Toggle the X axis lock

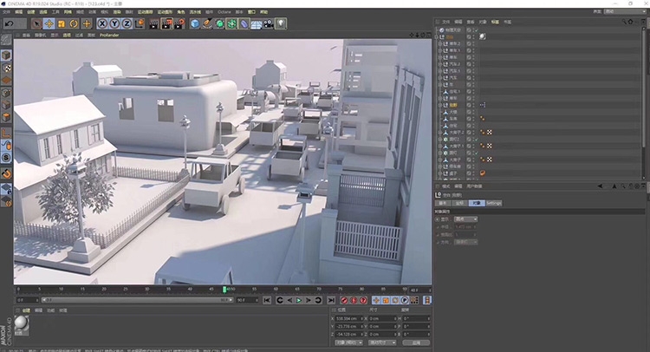[102, 23]
